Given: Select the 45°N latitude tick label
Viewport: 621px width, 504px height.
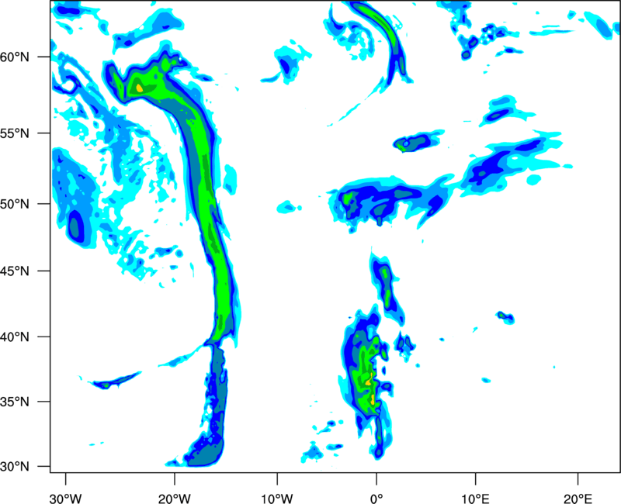Looking at the screenshot, I should tap(15, 271).
